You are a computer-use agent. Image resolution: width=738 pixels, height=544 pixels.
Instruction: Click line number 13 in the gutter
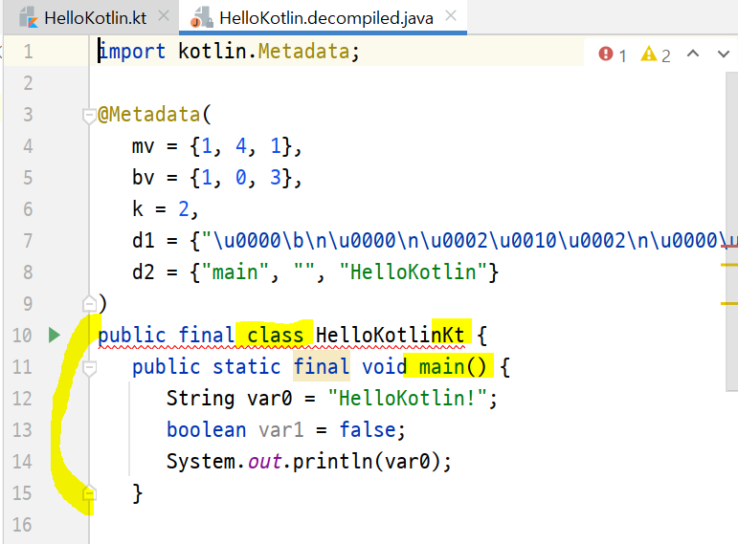(x=22, y=429)
